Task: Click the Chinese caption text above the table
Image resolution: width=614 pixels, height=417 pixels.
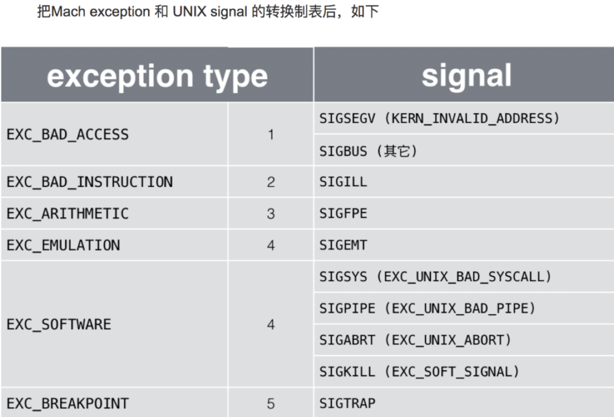Action: click(208, 11)
